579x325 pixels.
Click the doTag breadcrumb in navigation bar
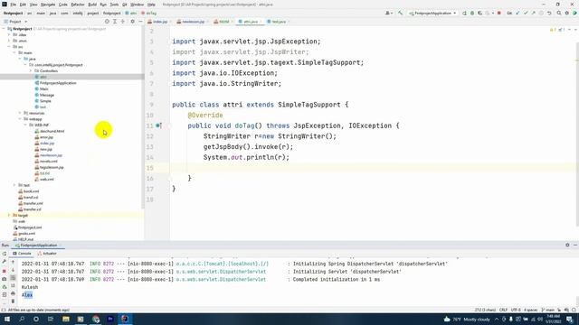(x=148, y=14)
